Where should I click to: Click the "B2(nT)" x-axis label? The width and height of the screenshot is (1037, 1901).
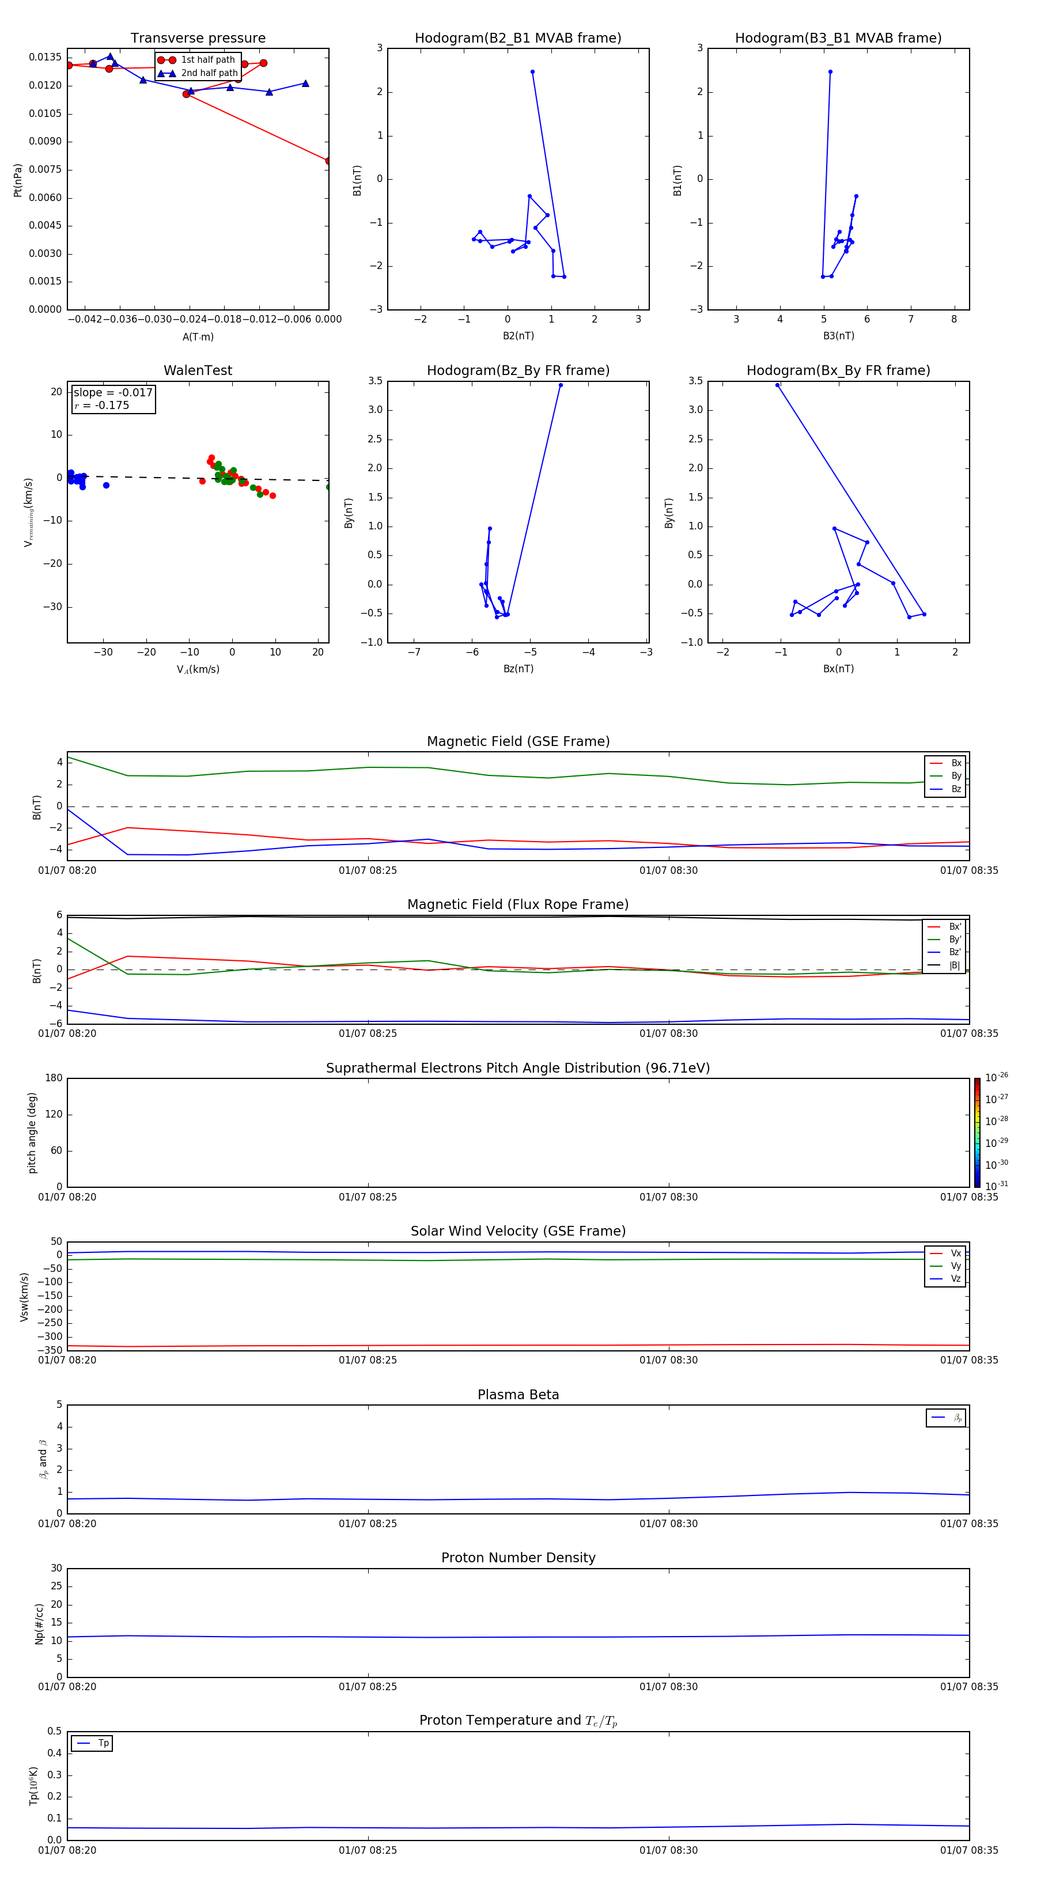tap(518, 336)
